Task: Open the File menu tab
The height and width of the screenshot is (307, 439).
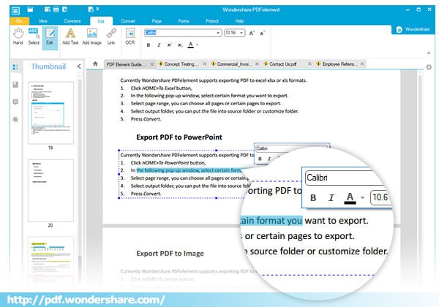Action: tap(19, 21)
